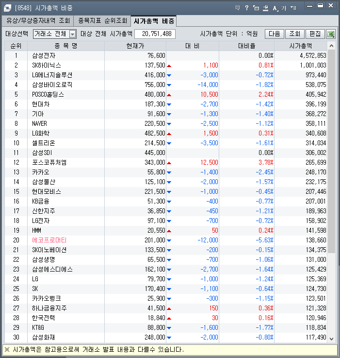This screenshot has height=358, width=340.
Task: Switch to 유상/무상증자내역 조회 tab
Action: [x=38, y=21]
